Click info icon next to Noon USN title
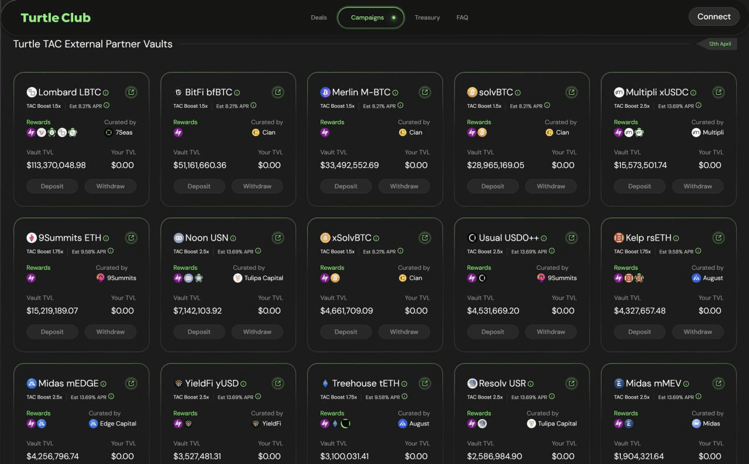Image resolution: width=749 pixels, height=464 pixels. (233, 238)
